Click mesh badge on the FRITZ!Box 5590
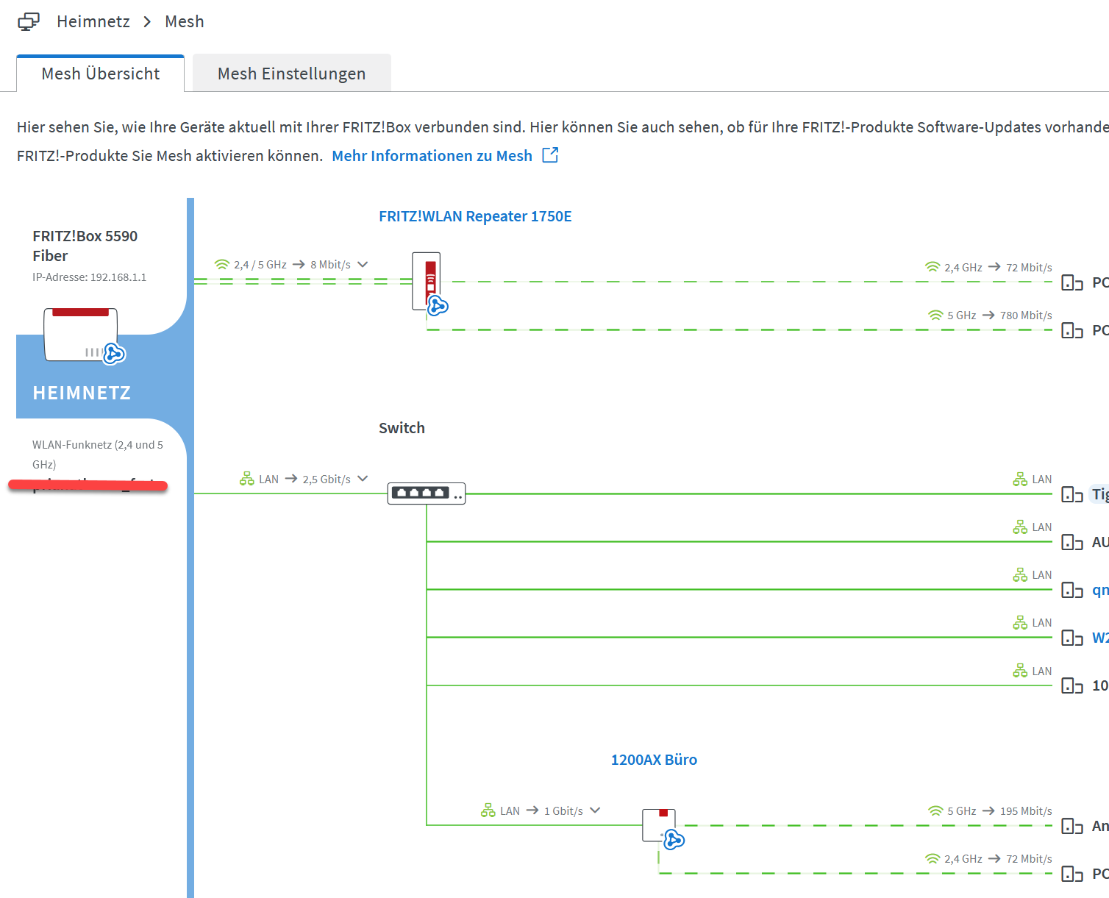The height and width of the screenshot is (898, 1109). click(x=114, y=354)
